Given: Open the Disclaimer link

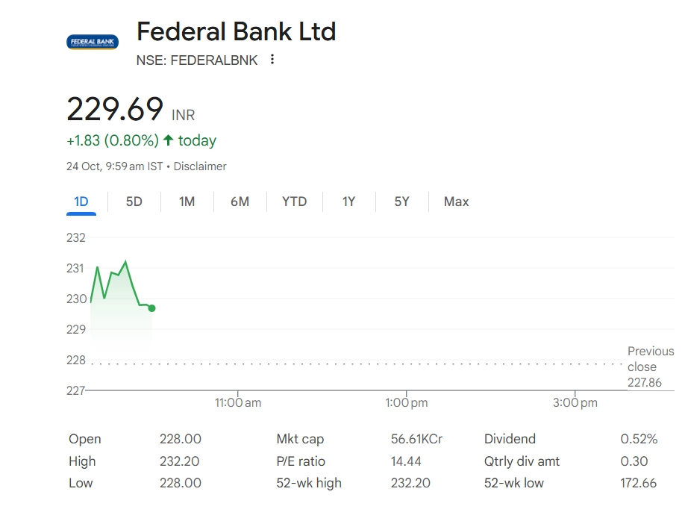Looking at the screenshot, I should pyautogui.click(x=200, y=166).
